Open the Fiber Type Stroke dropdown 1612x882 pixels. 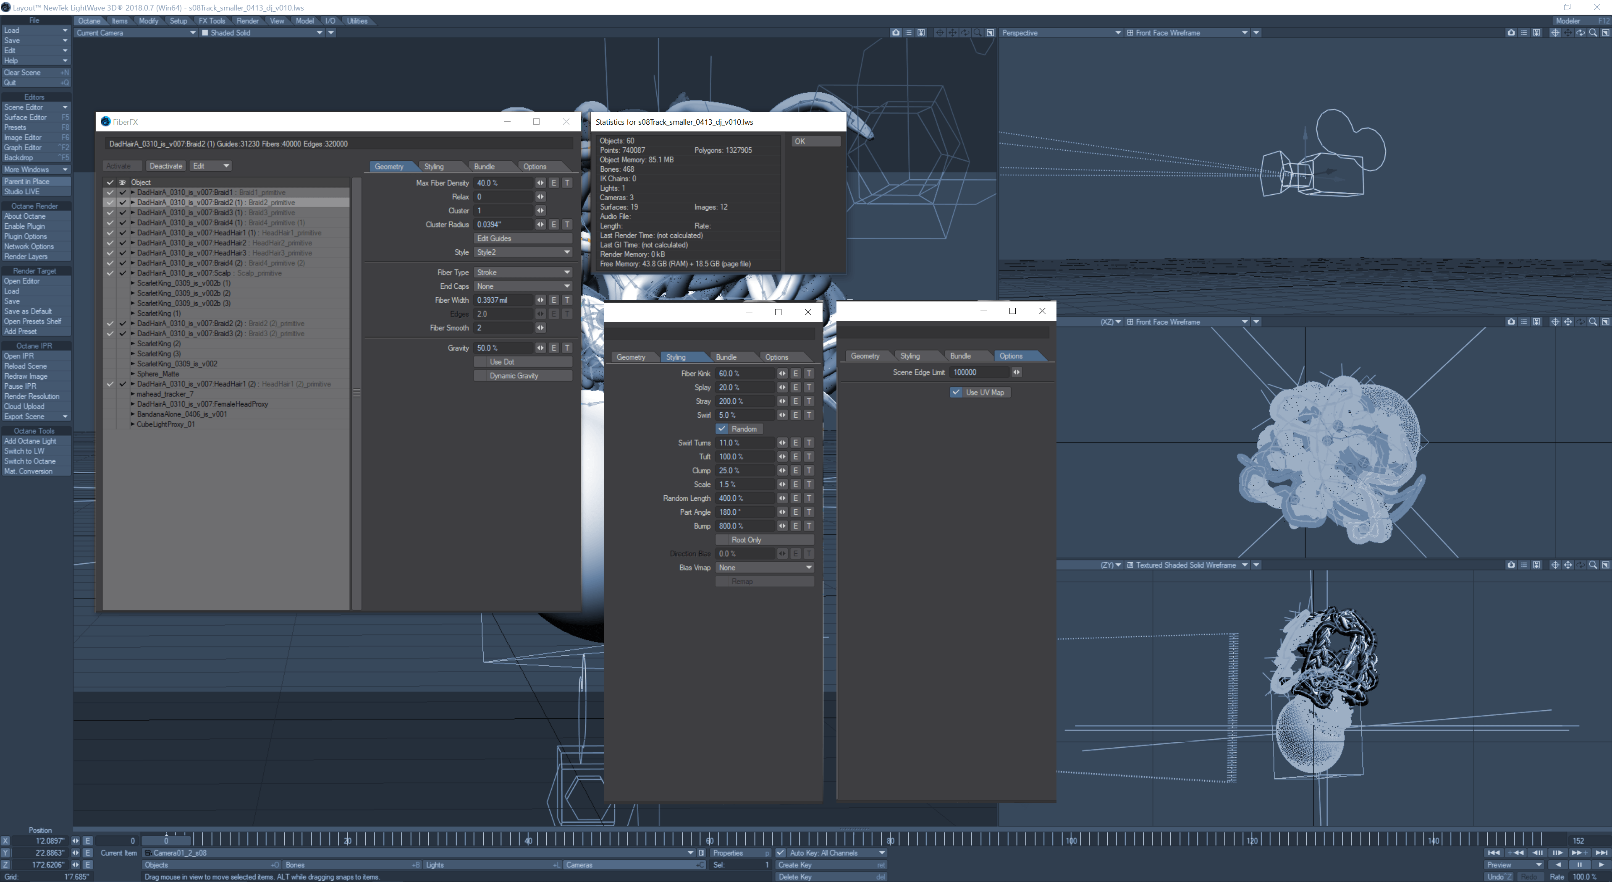tap(522, 273)
